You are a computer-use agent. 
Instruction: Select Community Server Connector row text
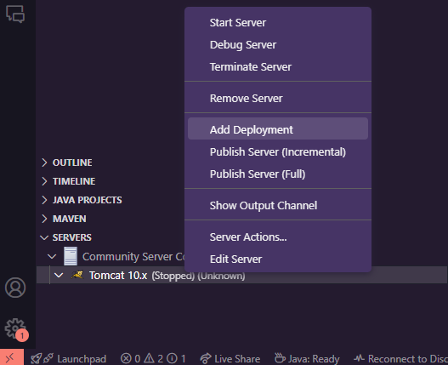coord(133,257)
